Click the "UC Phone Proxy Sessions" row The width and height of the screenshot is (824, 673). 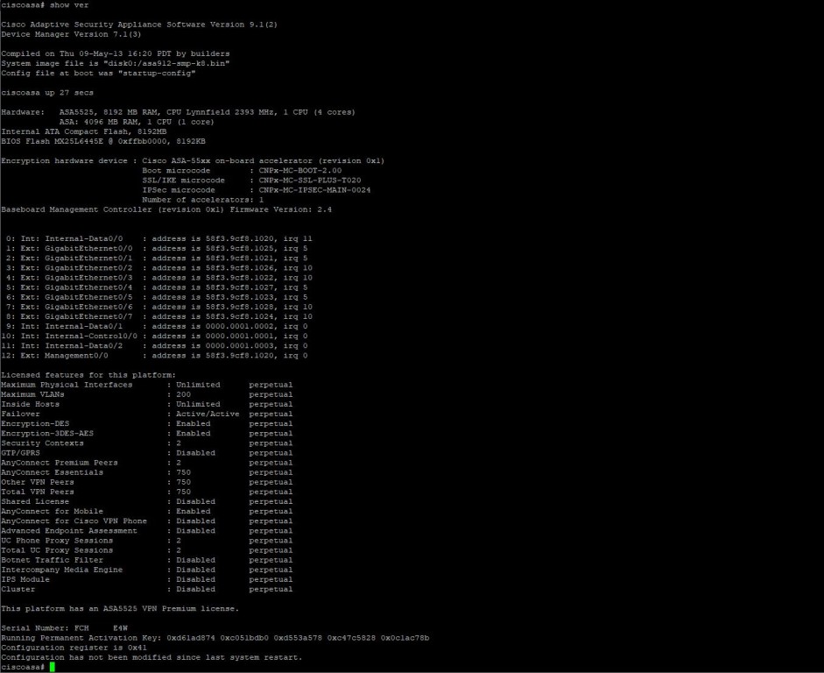147,541
